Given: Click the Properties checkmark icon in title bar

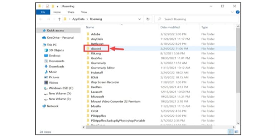Looking at the screenshot, I should pyautogui.click(x=48, y=6).
